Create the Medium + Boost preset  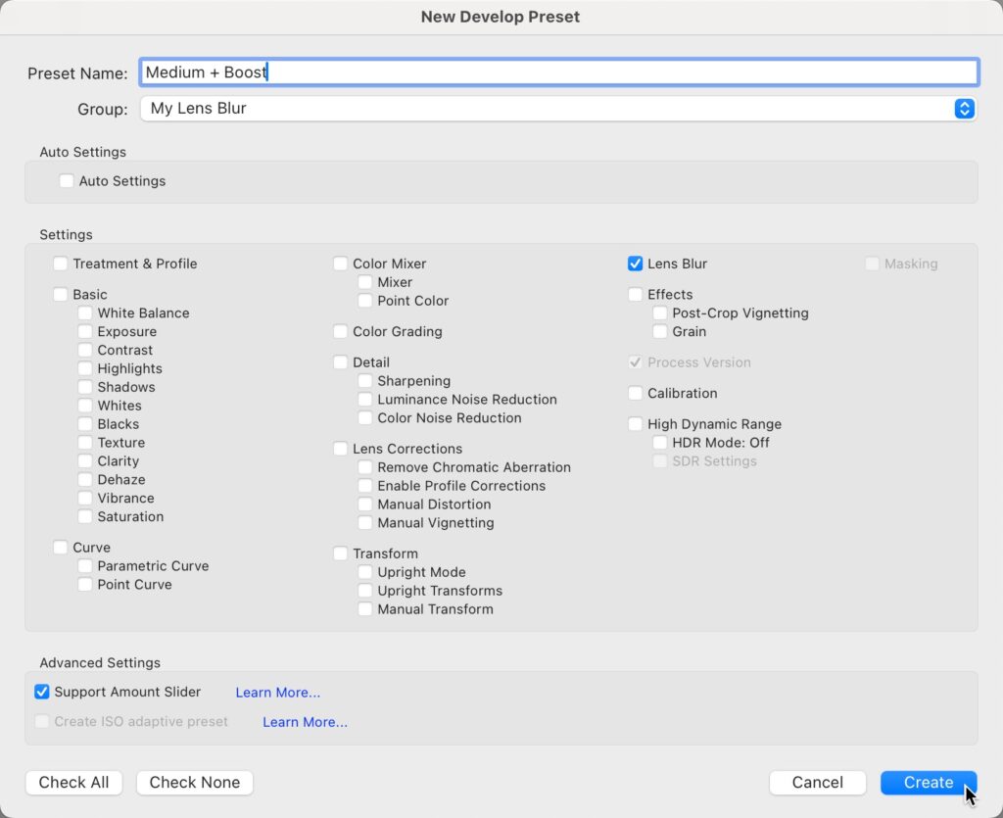(x=929, y=782)
